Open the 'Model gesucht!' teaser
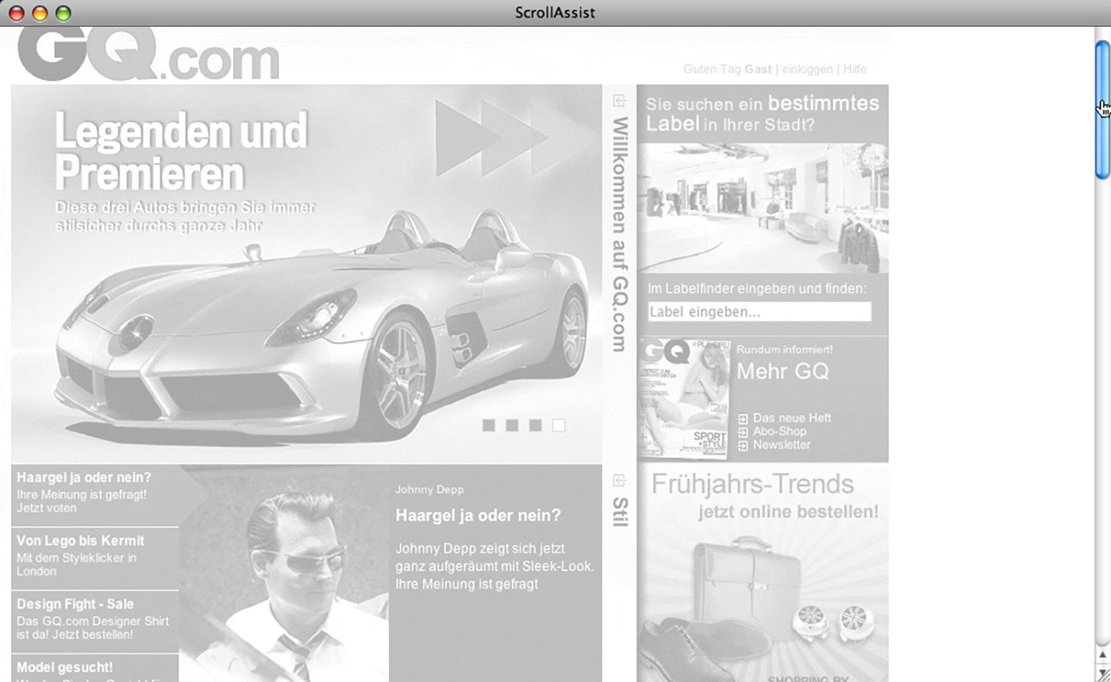The height and width of the screenshot is (682, 1111). (95, 669)
